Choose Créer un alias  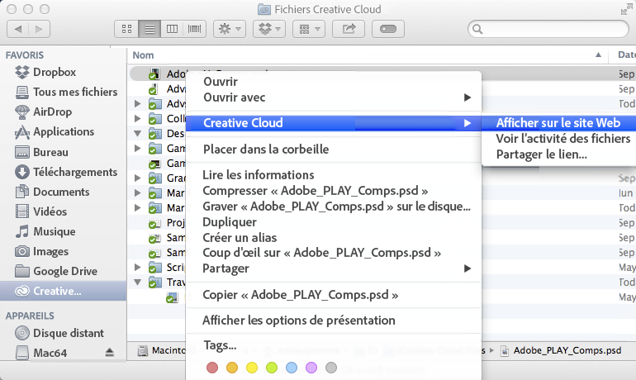click(x=334, y=238)
